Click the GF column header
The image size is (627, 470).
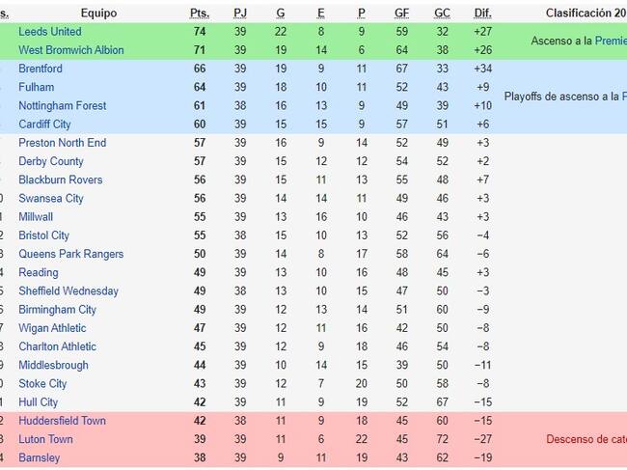click(x=402, y=14)
